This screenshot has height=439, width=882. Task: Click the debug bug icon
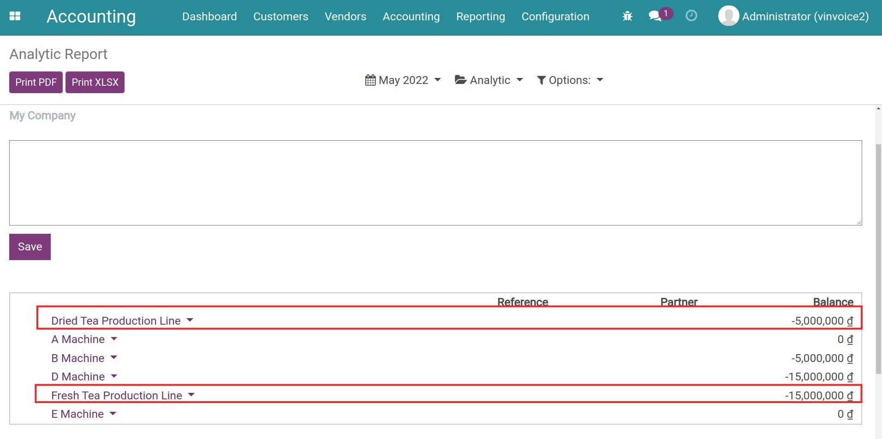pyautogui.click(x=626, y=16)
